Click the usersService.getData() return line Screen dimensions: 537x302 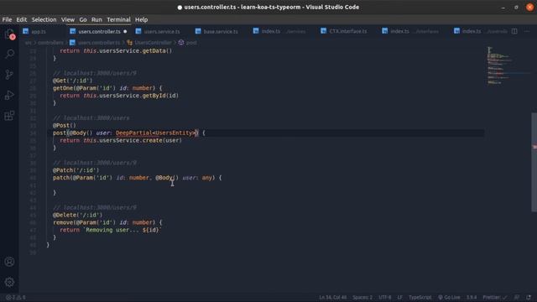[x=116, y=50]
